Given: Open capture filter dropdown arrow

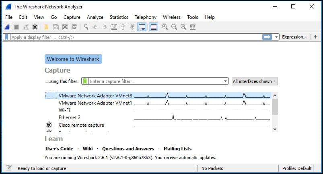Looking at the screenshot, I should (225, 81).
